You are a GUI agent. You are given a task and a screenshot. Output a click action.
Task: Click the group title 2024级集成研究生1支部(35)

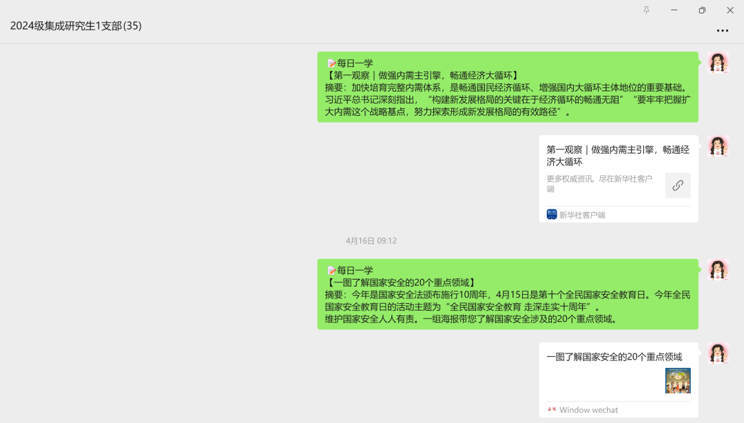pyautogui.click(x=76, y=25)
